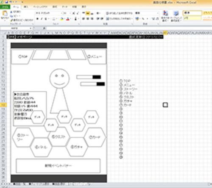
Task: Click the Decrease Indent icon
Action: 98,19
